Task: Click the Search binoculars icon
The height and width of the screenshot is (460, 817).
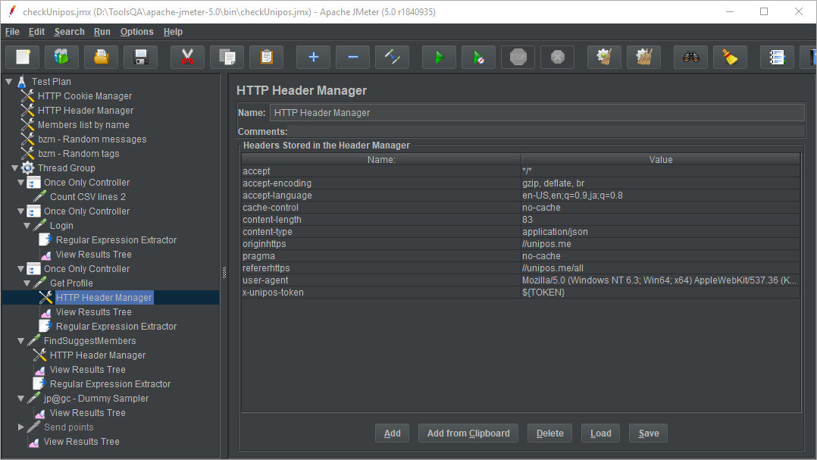Action: [690, 57]
